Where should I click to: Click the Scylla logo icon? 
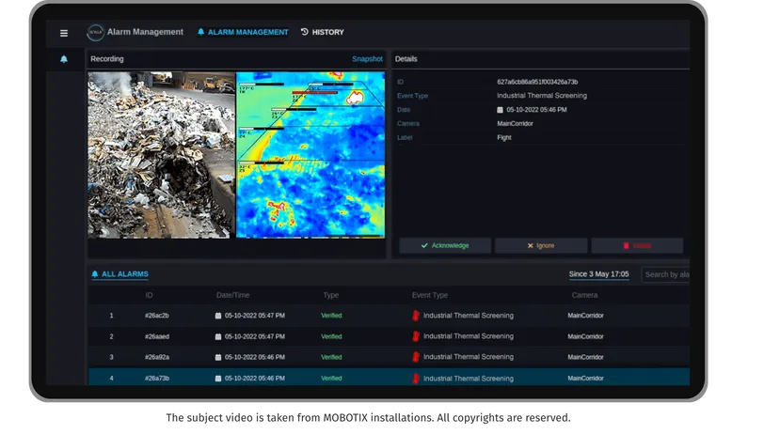click(95, 33)
